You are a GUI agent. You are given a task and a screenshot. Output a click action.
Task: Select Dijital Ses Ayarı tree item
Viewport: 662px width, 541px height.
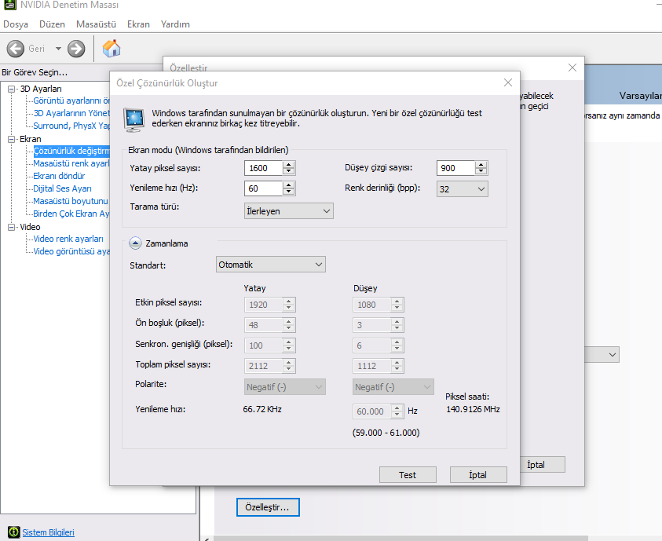62,188
